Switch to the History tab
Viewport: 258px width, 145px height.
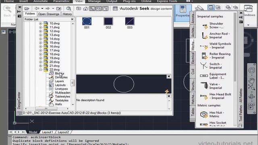pos(67,14)
